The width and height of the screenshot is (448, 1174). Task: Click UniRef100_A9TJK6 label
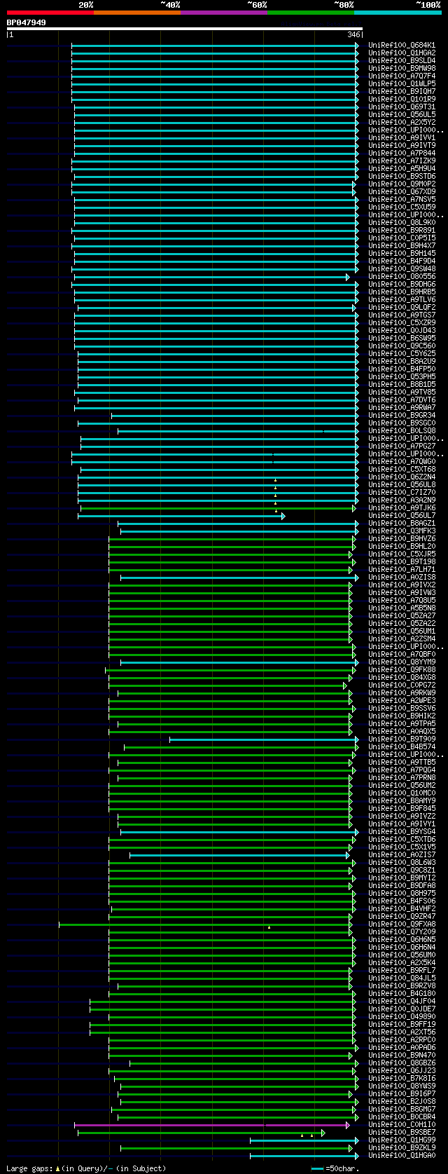click(x=402, y=507)
